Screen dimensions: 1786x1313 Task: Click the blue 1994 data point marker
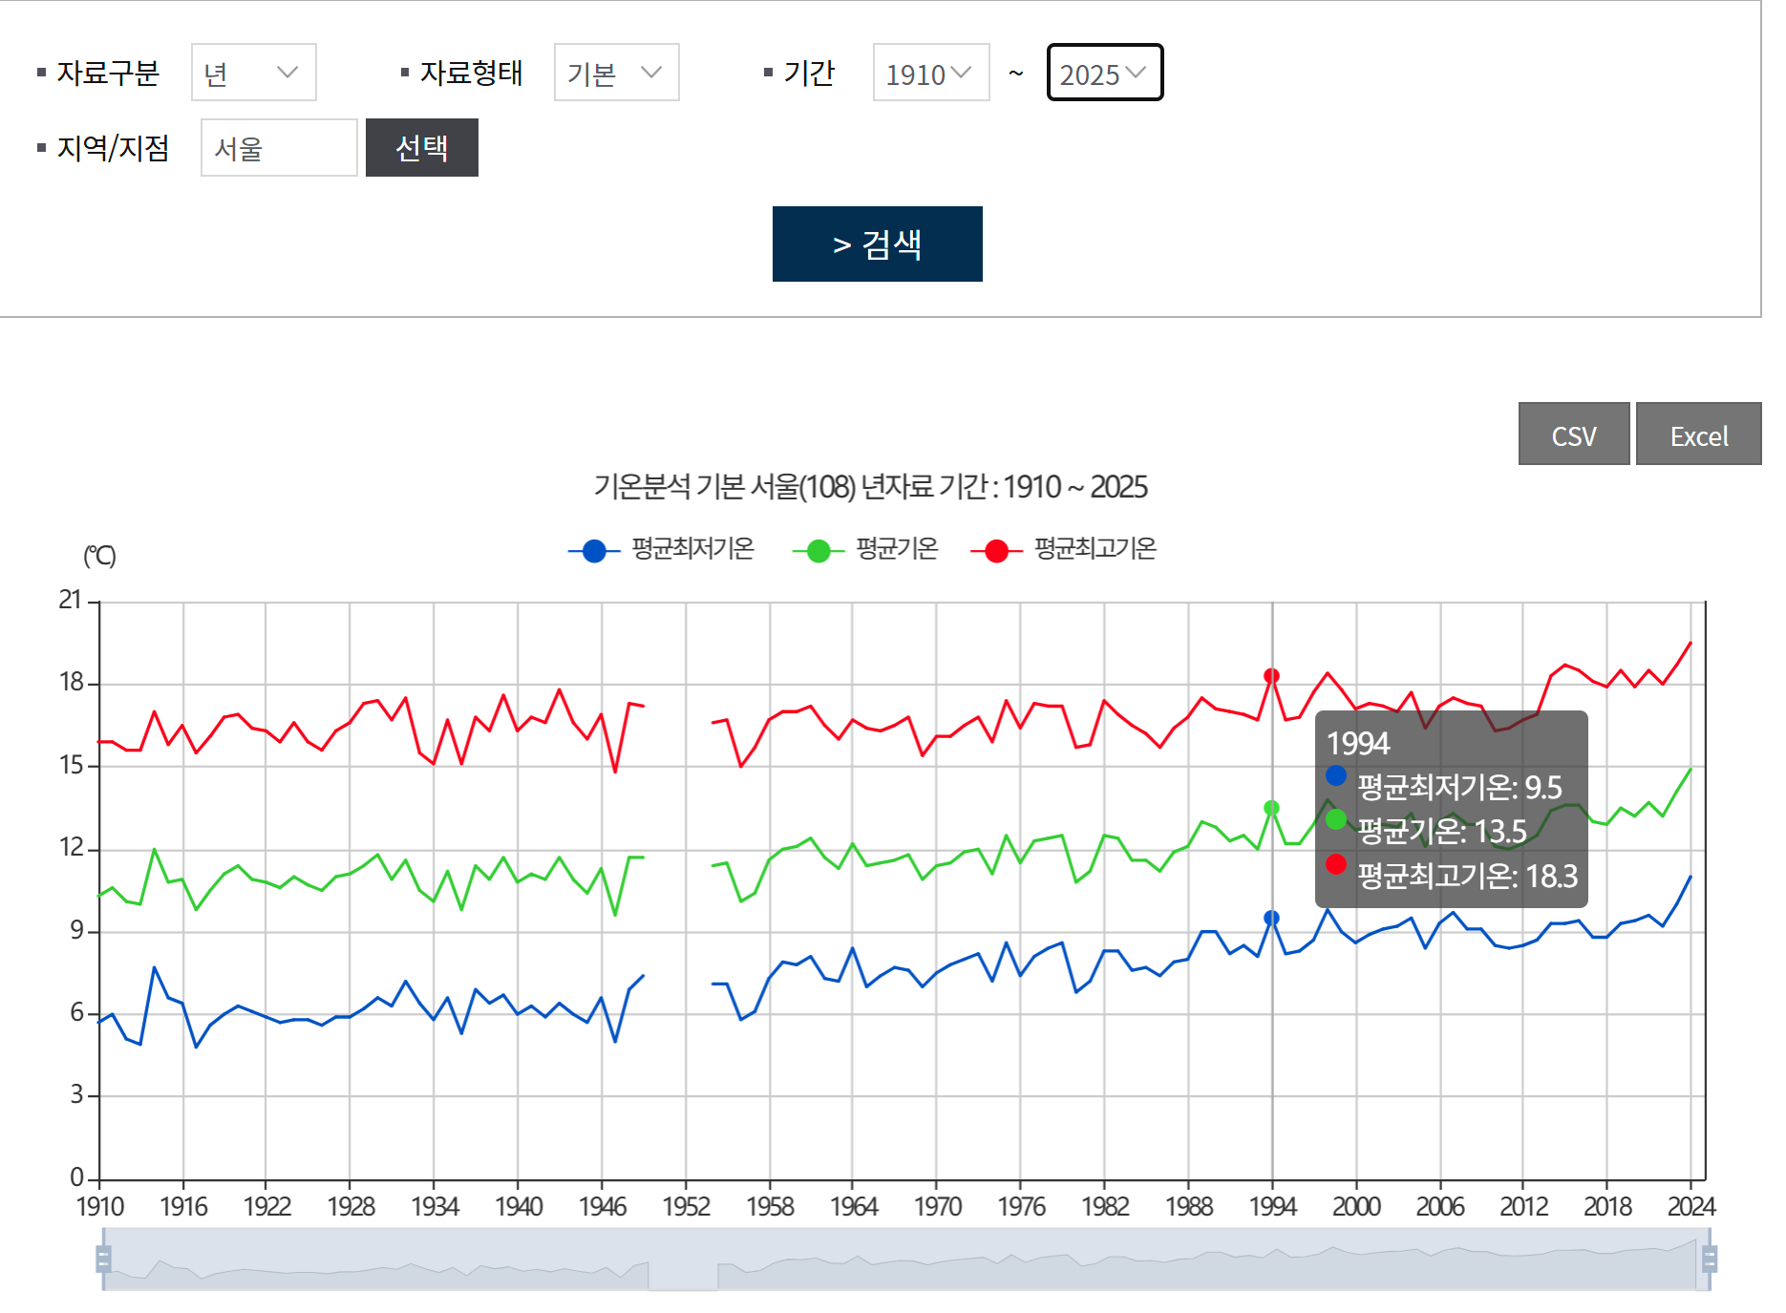click(x=1271, y=918)
